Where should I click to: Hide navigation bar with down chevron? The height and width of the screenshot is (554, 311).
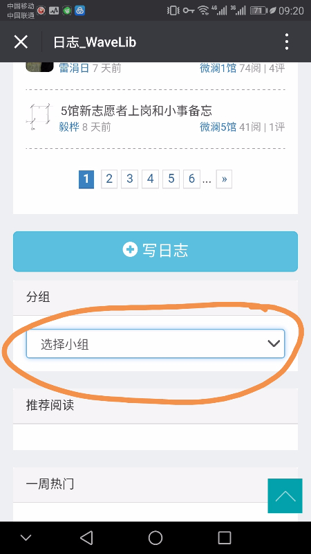pos(26,538)
